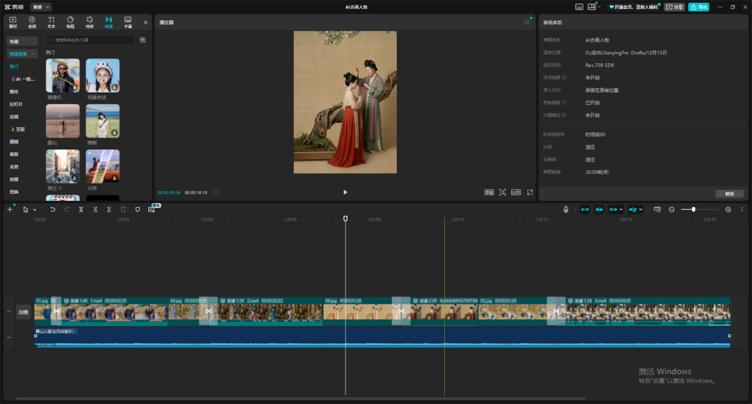Click the zoom-out minus icon on timeline
This screenshot has width=752, height=404.
pyautogui.click(x=672, y=209)
